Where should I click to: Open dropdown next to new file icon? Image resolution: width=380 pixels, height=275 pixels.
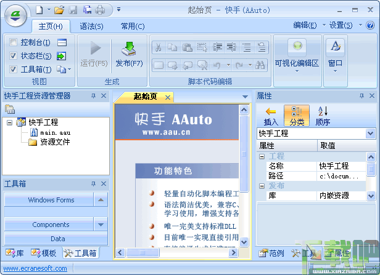pyautogui.click(x=49, y=10)
